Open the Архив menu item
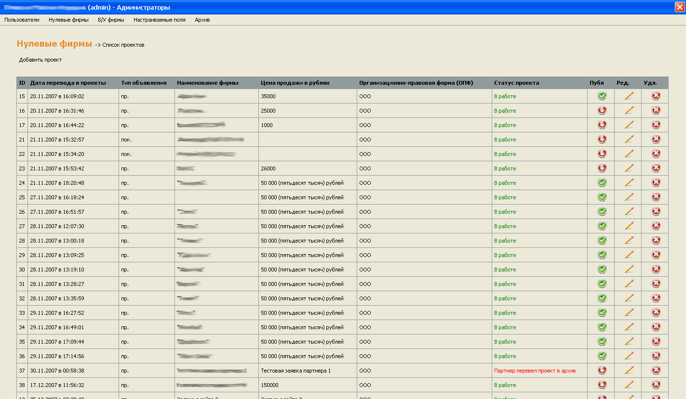Viewport: 686px width, 399px height. [x=202, y=20]
